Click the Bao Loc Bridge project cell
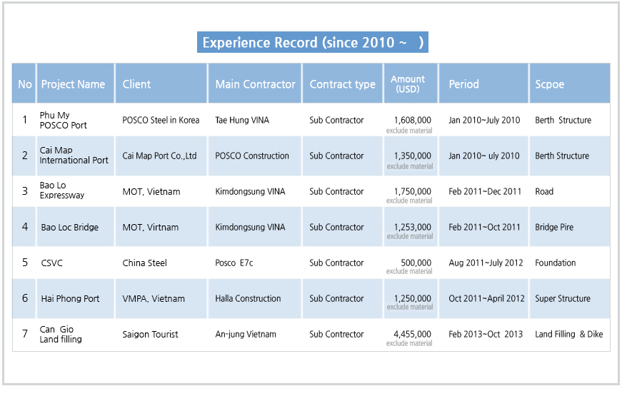The image size is (622, 406). [x=76, y=227]
